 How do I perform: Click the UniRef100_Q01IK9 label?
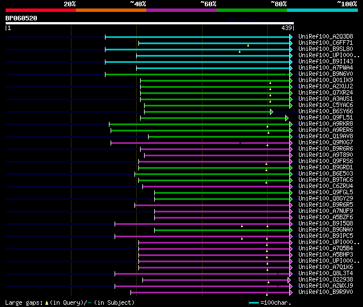(326, 80)
